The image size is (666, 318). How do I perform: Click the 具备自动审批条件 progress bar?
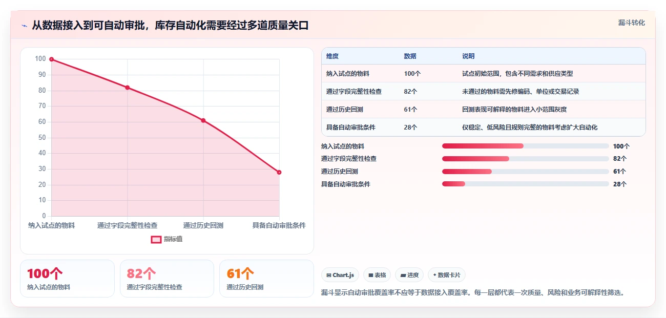[x=526, y=184]
